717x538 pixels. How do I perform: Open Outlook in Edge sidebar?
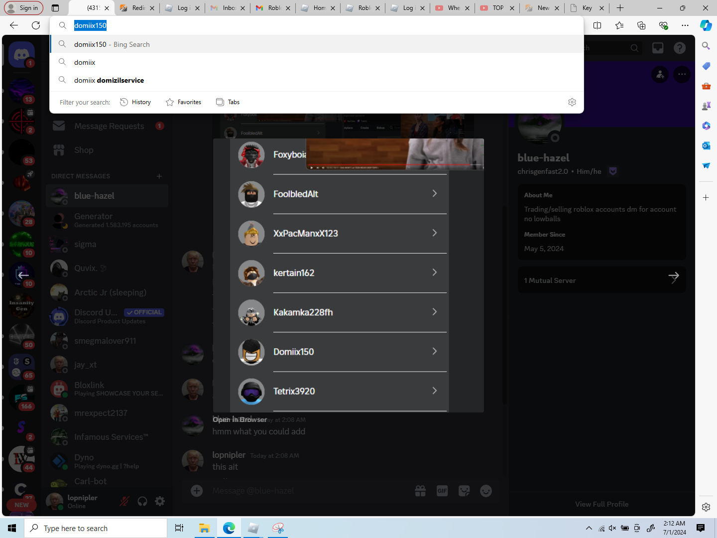tap(706, 145)
